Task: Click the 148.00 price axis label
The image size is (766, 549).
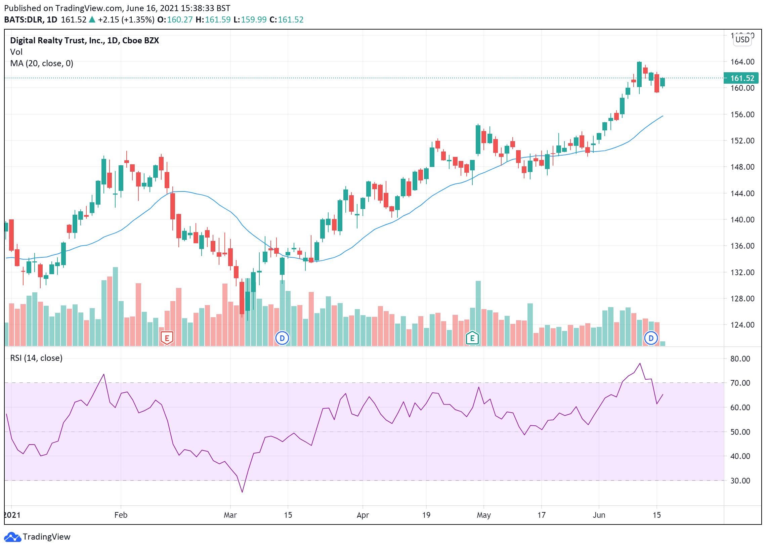Action: click(x=742, y=167)
